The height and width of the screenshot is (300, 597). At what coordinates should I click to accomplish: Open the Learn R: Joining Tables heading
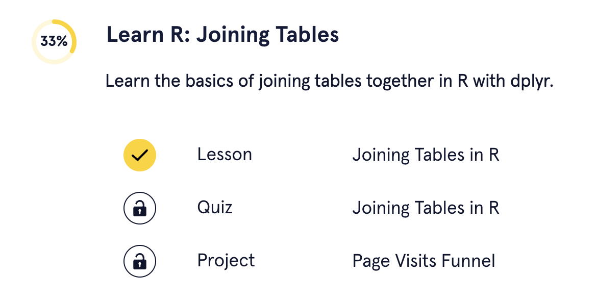click(222, 36)
